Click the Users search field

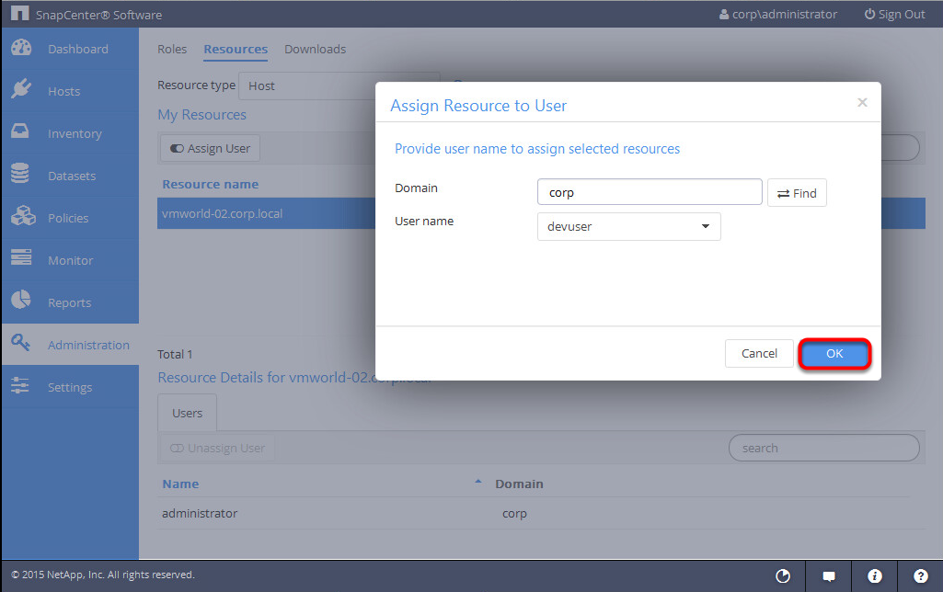pos(824,448)
